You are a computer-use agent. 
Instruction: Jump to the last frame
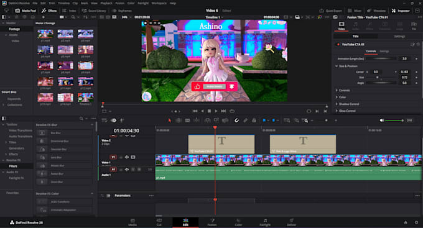tap(223, 111)
